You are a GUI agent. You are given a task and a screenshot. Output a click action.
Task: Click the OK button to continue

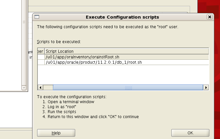click(190, 133)
